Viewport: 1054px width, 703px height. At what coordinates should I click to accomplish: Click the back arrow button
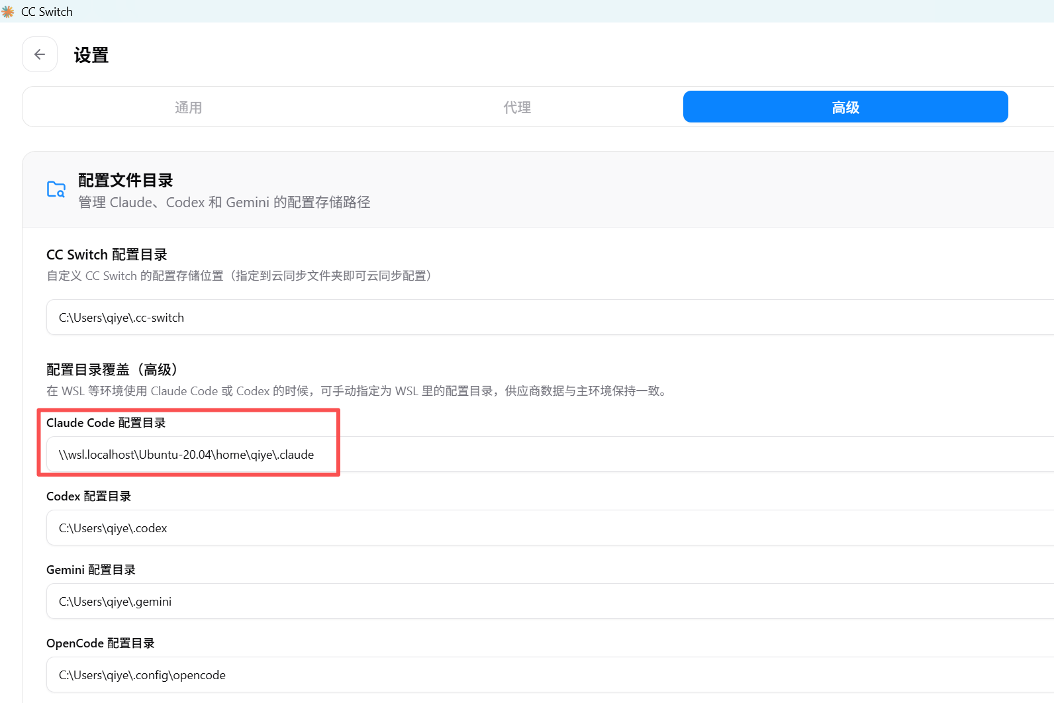click(x=40, y=54)
